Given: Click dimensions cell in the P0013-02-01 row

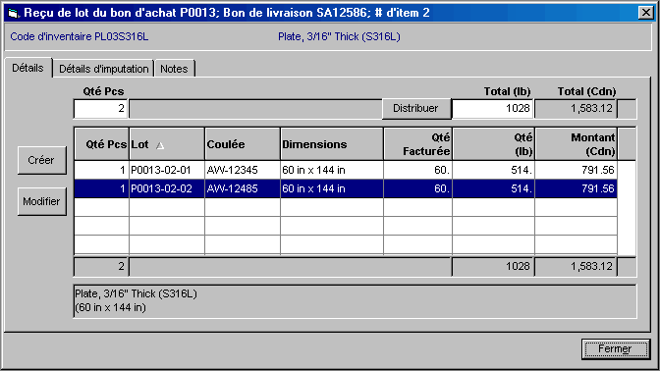Looking at the screenshot, I should click(332, 170).
